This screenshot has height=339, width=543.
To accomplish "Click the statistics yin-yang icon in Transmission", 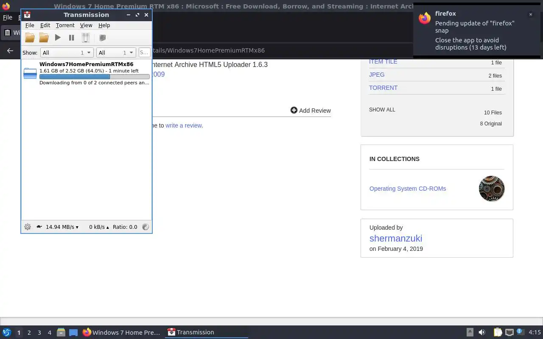I will pyautogui.click(x=146, y=227).
